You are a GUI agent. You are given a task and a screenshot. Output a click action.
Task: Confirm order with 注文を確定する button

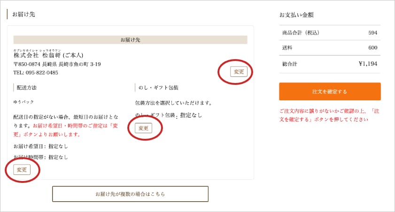(330, 91)
